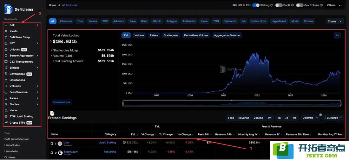Select the Solana chain tab

(93, 21)
